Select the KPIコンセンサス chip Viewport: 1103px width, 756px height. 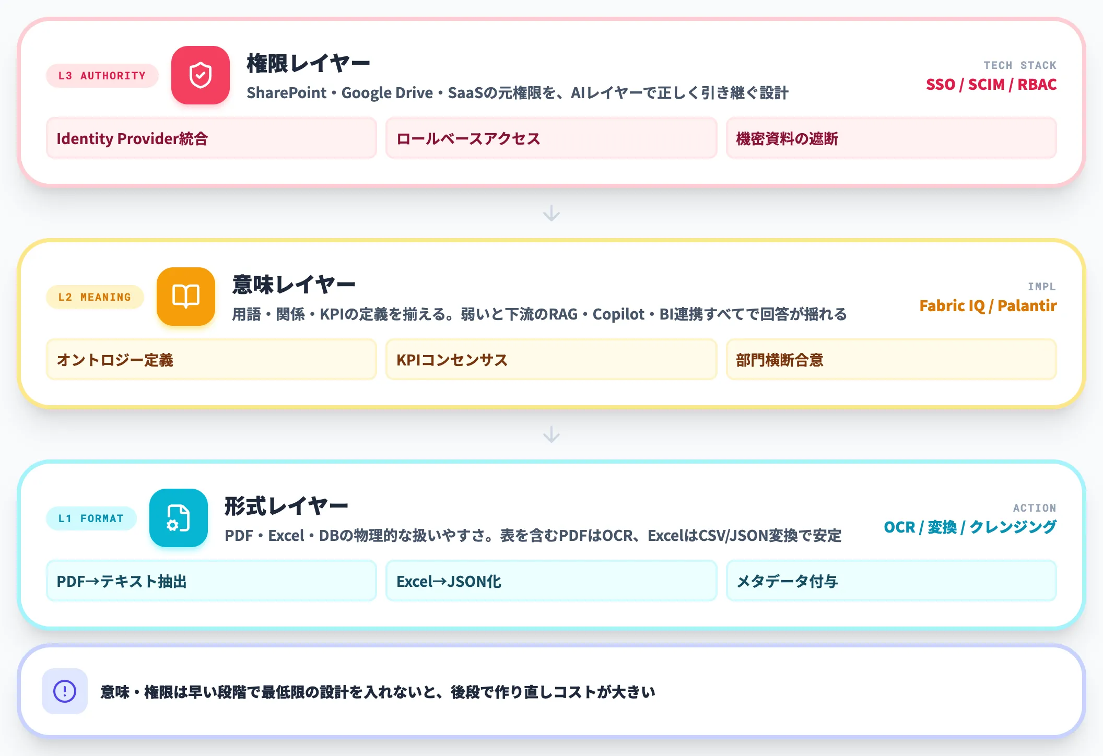(551, 360)
